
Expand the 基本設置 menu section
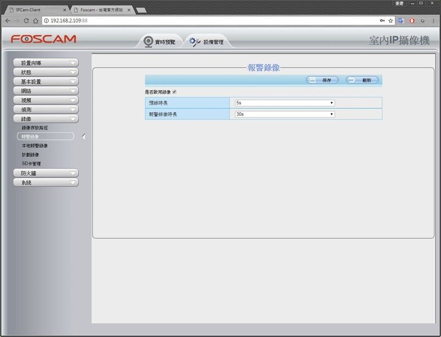tap(46, 81)
